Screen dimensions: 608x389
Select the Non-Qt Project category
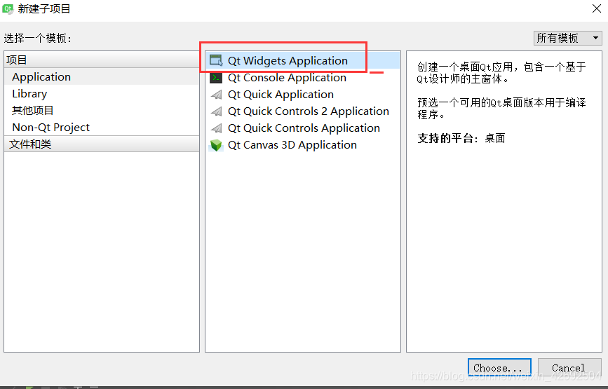(x=102, y=127)
